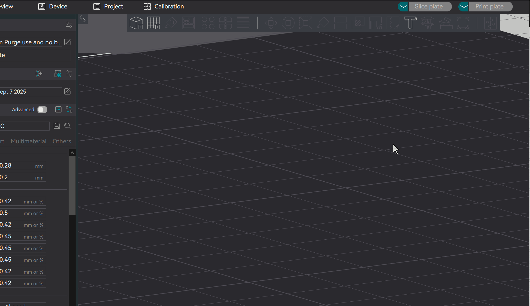Edit the 'Purge use and no b...' preset
This screenshot has width=530, height=306.
coord(67,42)
